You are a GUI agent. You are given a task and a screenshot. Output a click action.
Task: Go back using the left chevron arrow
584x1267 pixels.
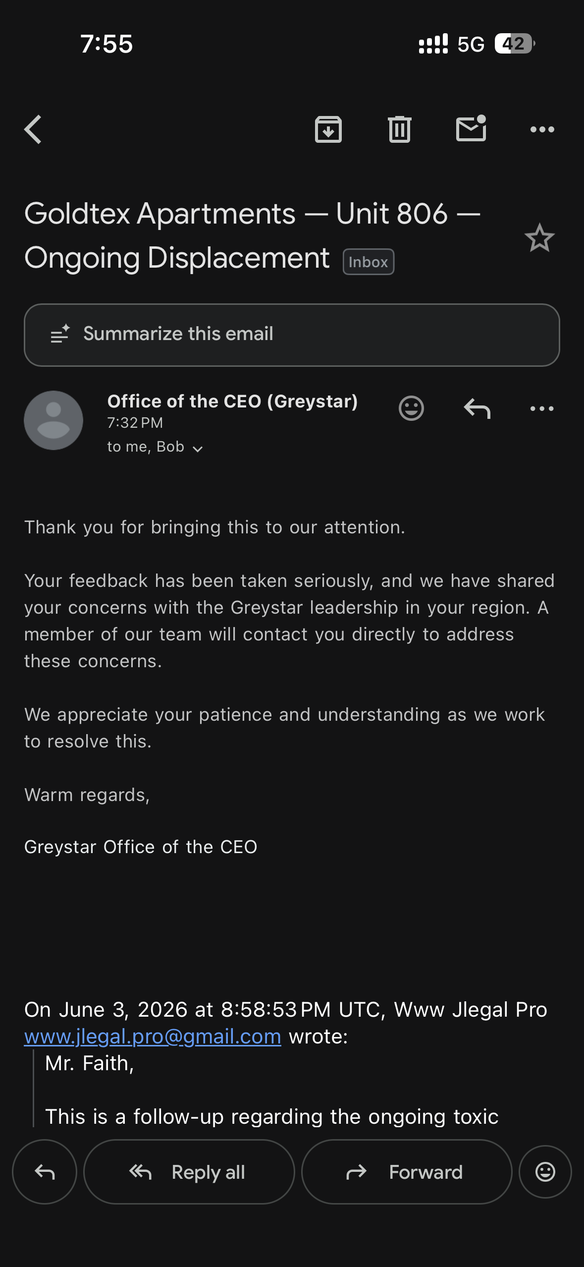(x=33, y=129)
